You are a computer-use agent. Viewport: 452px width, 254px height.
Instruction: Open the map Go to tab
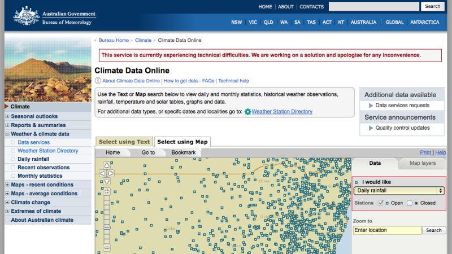click(148, 152)
